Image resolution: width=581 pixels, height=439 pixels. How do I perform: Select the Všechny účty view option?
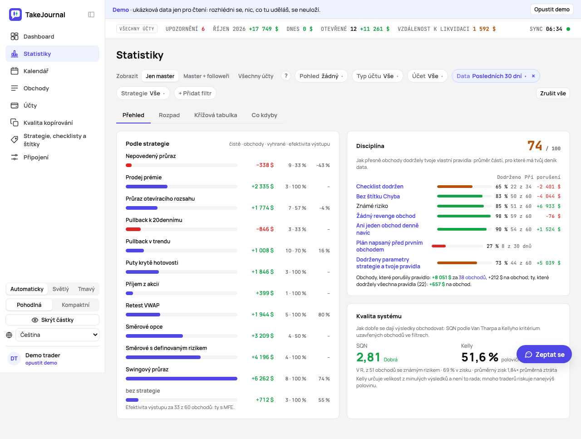pos(256,76)
